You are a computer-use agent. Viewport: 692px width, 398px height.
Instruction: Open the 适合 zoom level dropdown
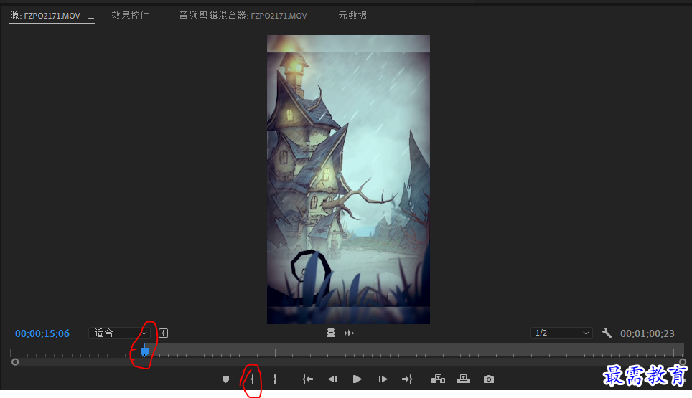click(x=120, y=333)
